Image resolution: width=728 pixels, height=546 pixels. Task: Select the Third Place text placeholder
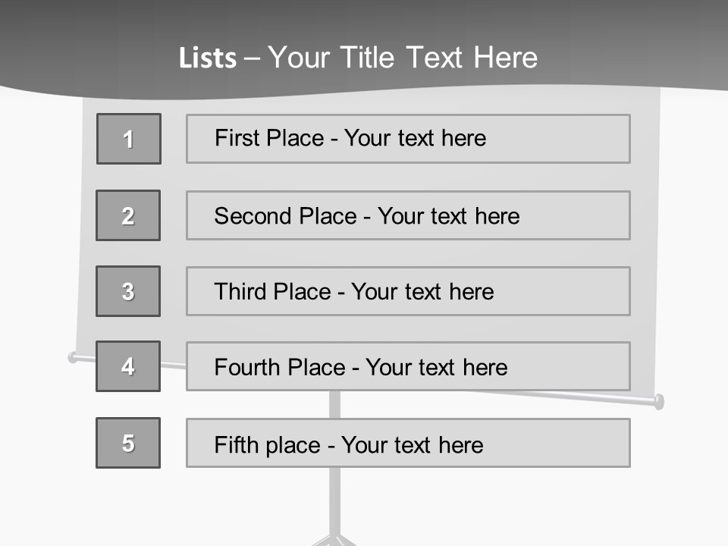pyautogui.click(x=408, y=291)
